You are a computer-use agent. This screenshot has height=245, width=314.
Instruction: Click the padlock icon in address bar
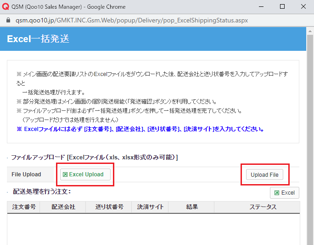tap(8, 20)
